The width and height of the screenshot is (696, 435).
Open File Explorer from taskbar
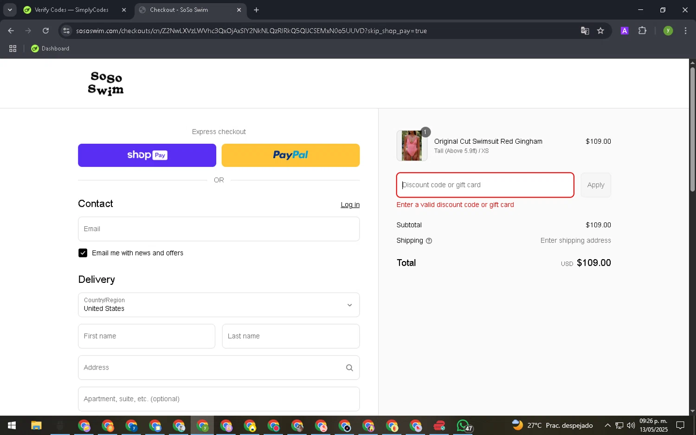pyautogui.click(x=36, y=425)
